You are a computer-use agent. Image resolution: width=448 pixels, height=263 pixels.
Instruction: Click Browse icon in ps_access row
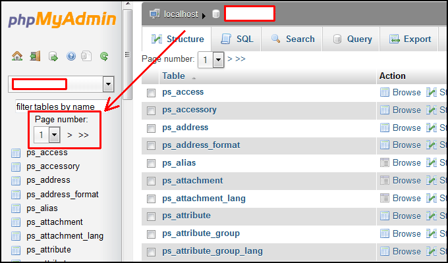pos(385,93)
